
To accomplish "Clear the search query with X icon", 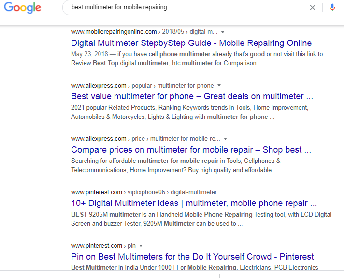I will (x=313, y=8).
